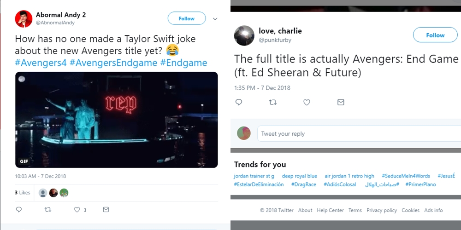The image size is (461, 230).
Task: Open the Help Center footer link
Action: pos(330,210)
